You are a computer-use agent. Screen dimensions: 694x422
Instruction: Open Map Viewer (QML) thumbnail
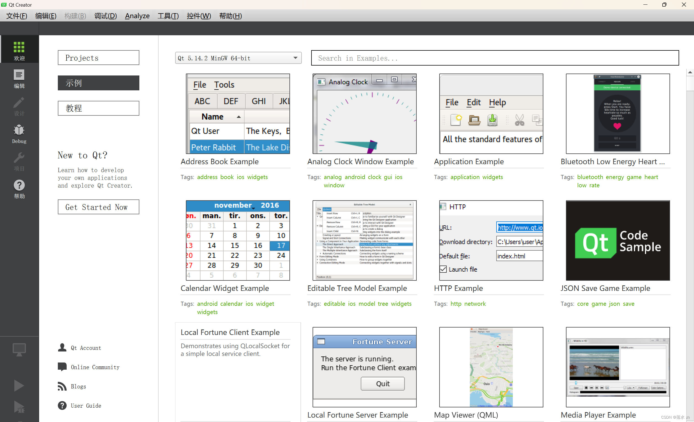pos(491,367)
